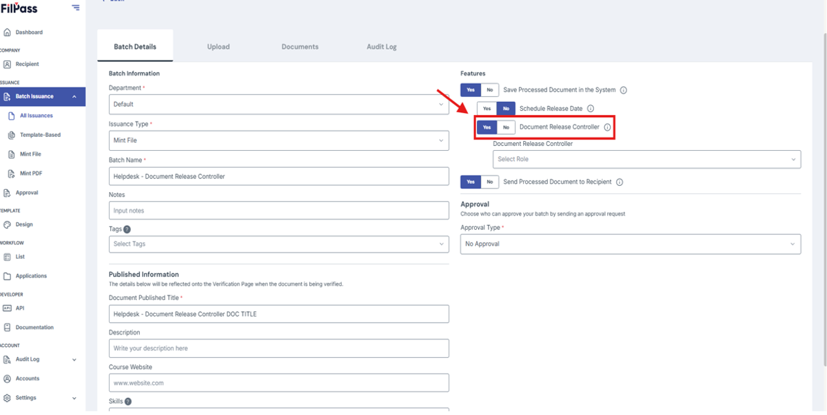
Task: Open the Department dropdown
Action: (x=278, y=105)
